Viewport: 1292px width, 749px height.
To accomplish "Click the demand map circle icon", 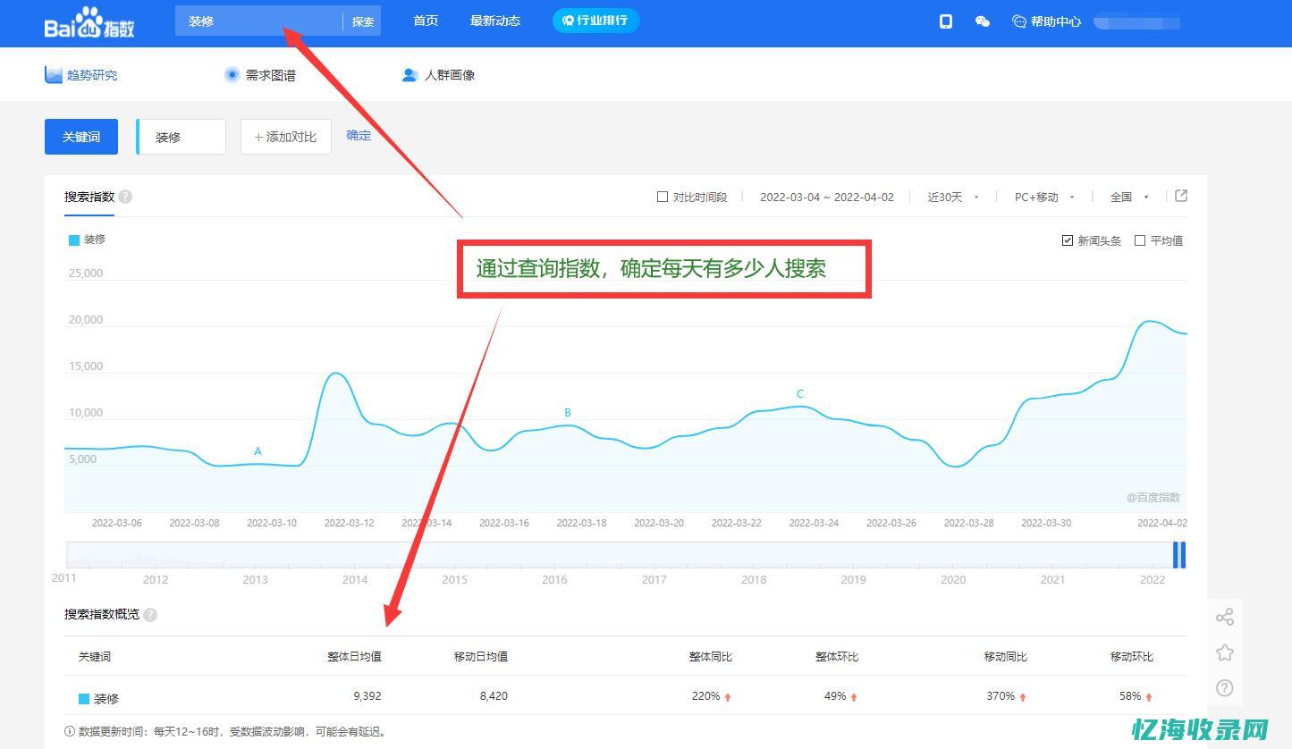I will tap(232, 75).
